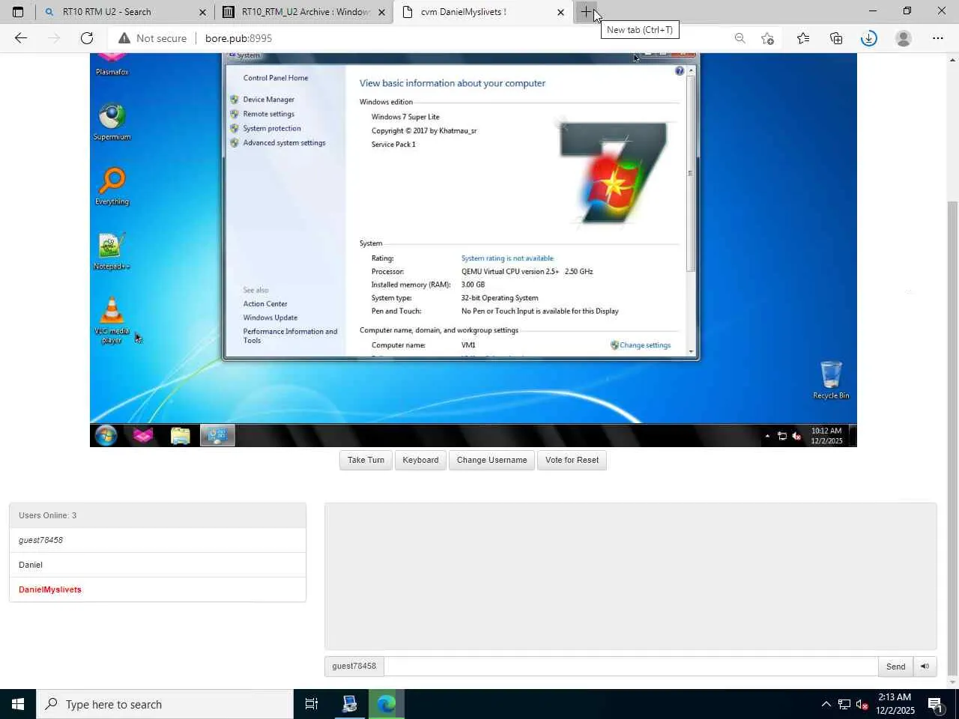Open the Windows 7 Start orb in the VM

point(106,435)
